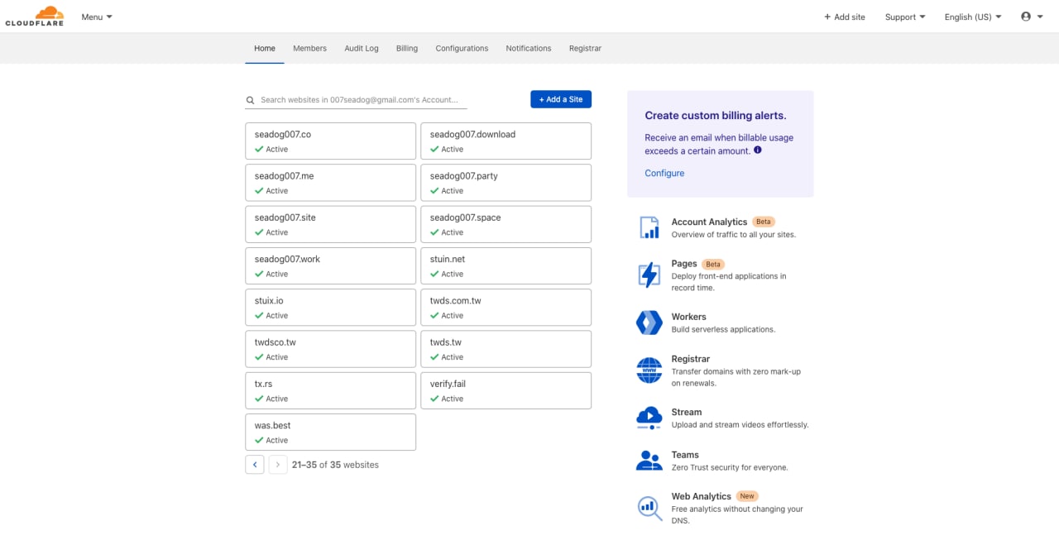
Task: Click the Teams people icon
Action: pos(649,461)
